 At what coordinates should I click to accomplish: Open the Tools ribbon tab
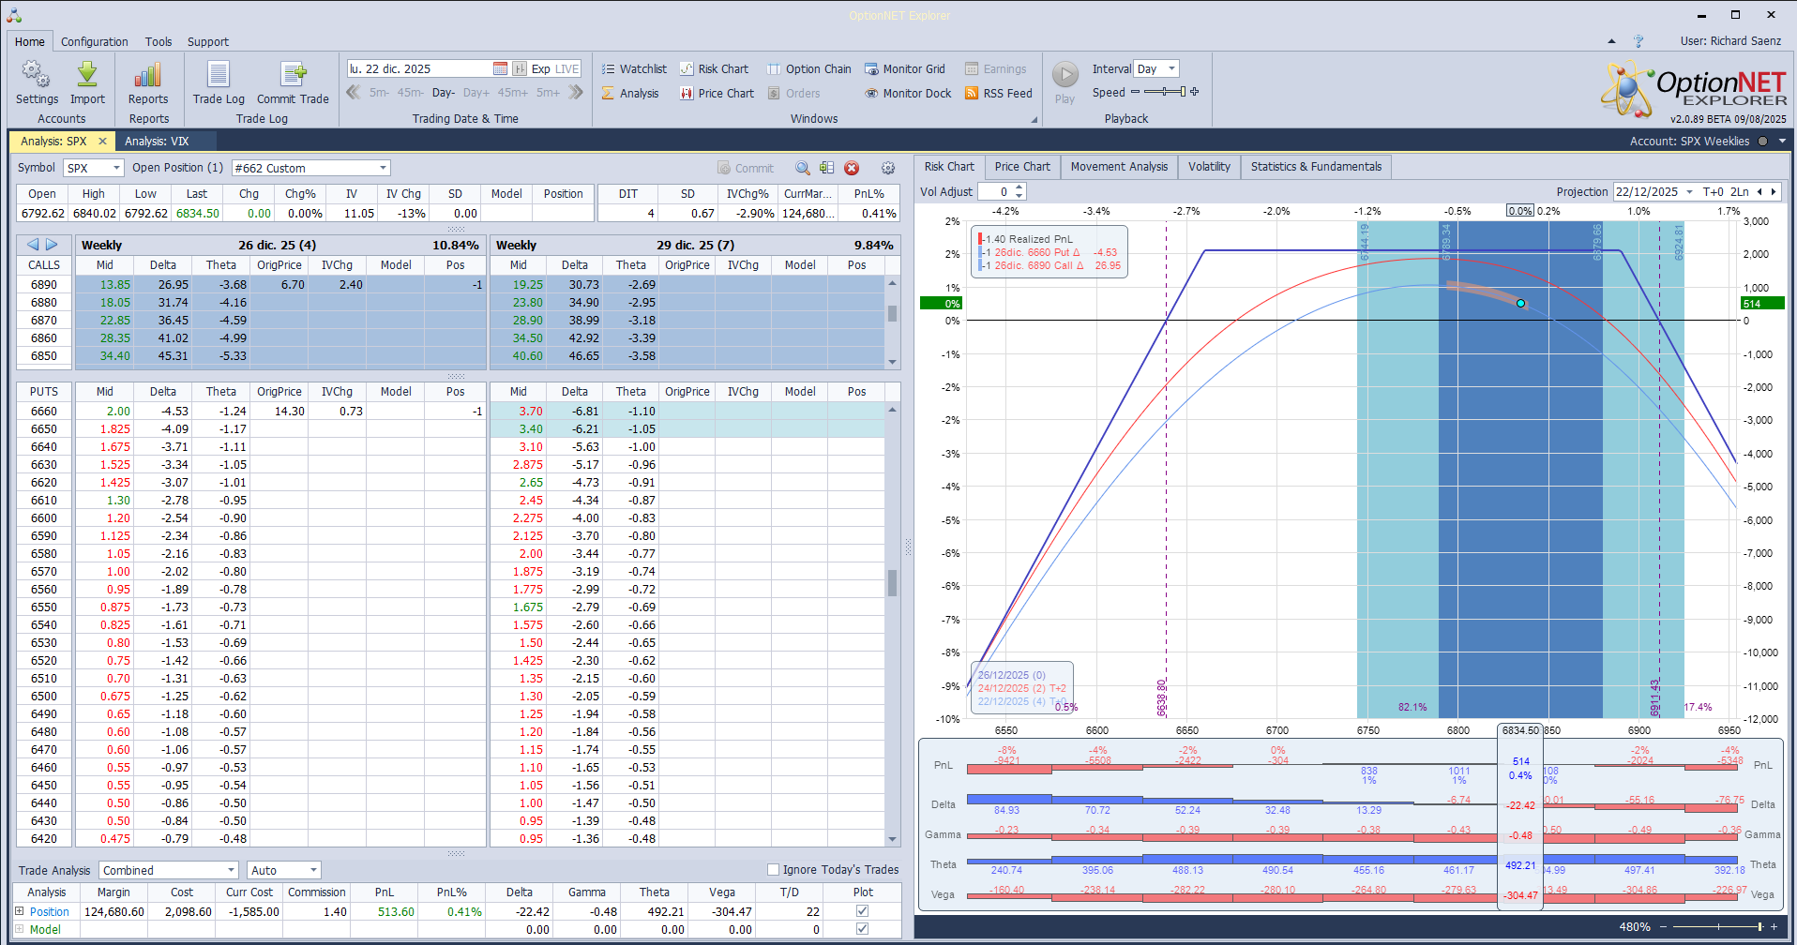[x=159, y=41]
